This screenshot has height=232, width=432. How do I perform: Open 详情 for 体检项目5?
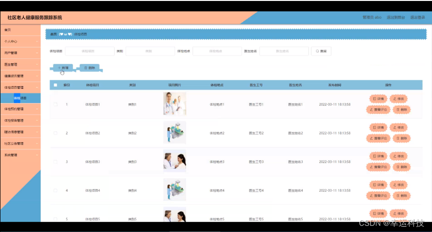378,213
